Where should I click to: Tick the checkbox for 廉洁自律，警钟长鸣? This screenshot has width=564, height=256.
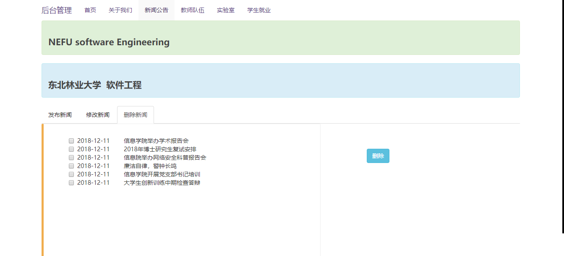coord(71,166)
